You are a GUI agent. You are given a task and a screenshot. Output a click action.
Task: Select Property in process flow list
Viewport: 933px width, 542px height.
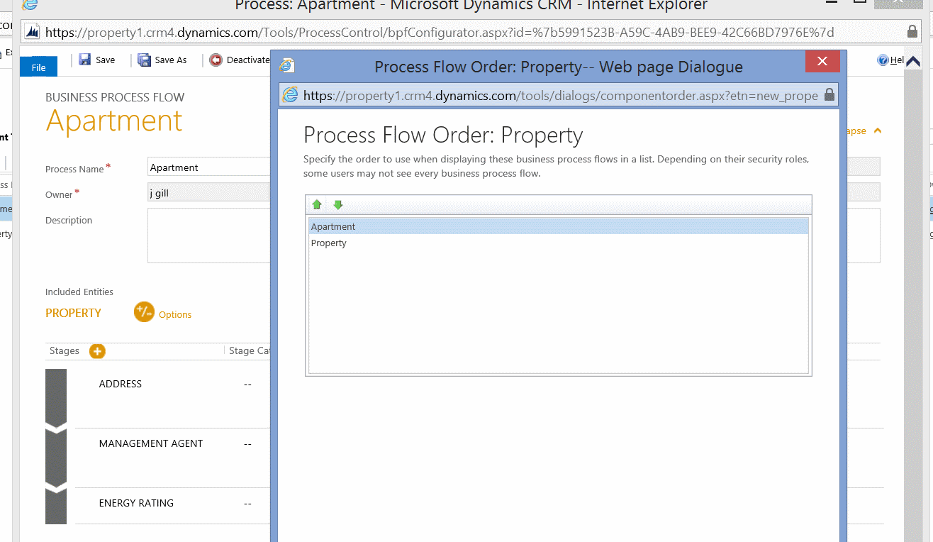click(x=559, y=243)
